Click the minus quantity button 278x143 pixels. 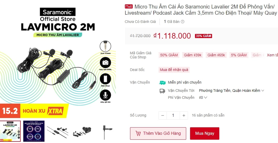click(x=162, y=115)
